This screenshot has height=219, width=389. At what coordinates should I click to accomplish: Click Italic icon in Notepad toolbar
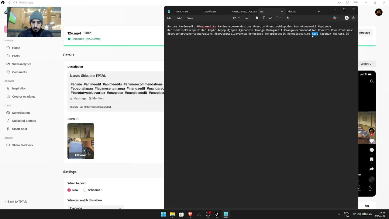coord(263,18)
